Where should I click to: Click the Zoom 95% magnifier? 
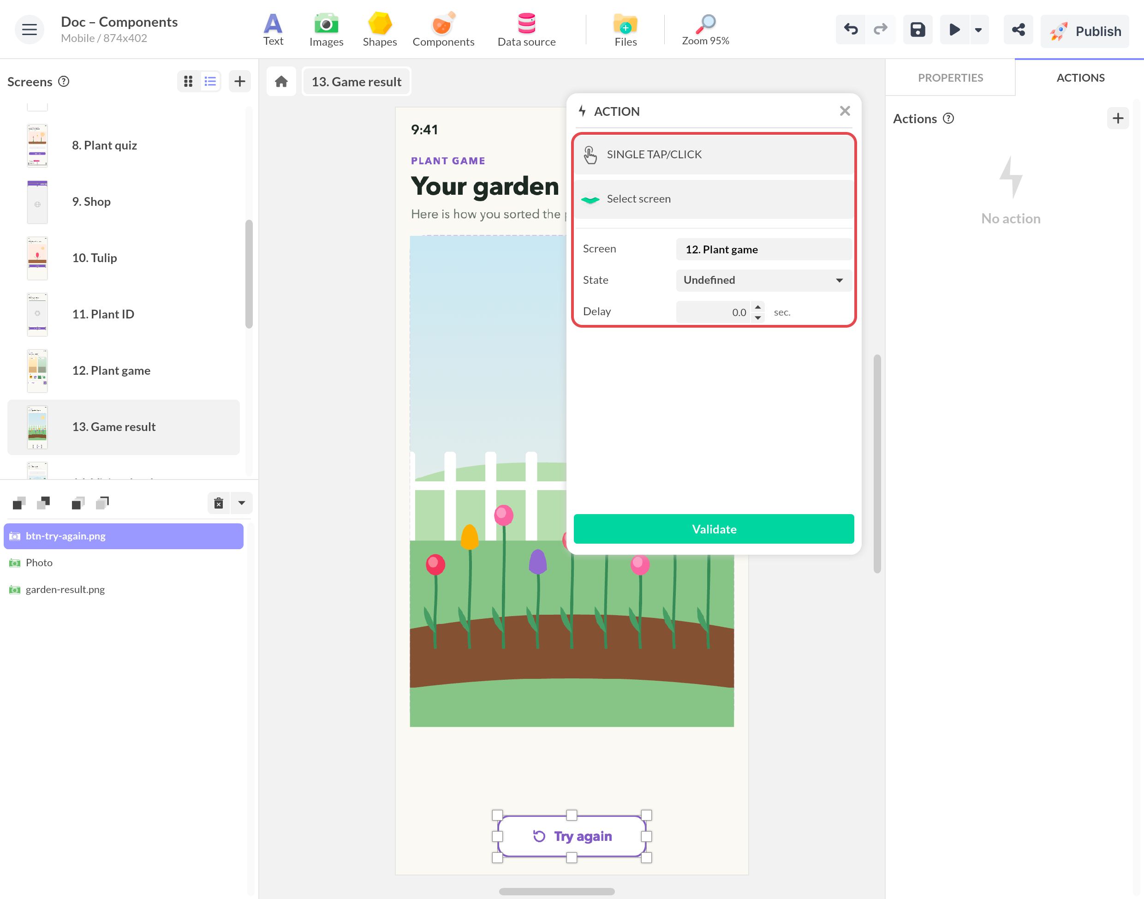pyautogui.click(x=705, y=30)
